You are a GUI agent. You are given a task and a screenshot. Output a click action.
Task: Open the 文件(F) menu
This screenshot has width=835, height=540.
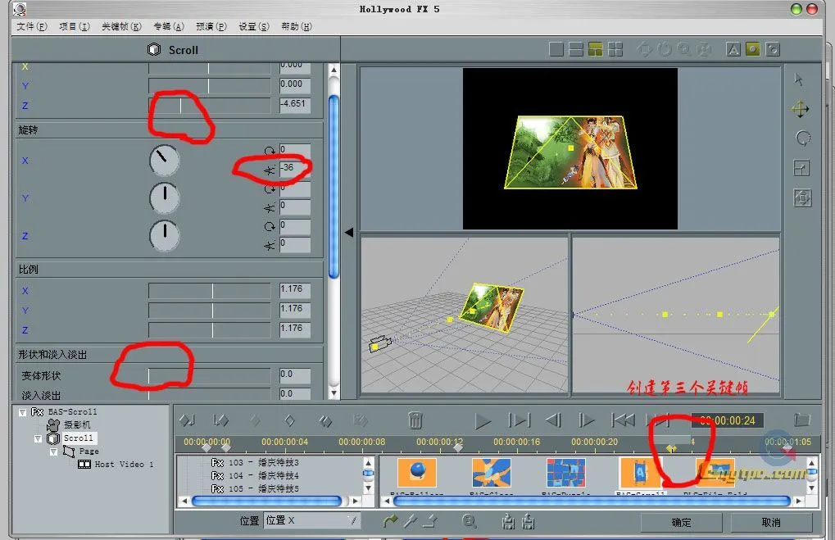tap(32, 26)
